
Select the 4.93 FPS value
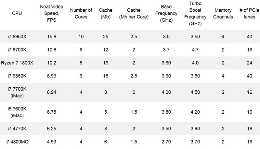(x=52, y=142)
